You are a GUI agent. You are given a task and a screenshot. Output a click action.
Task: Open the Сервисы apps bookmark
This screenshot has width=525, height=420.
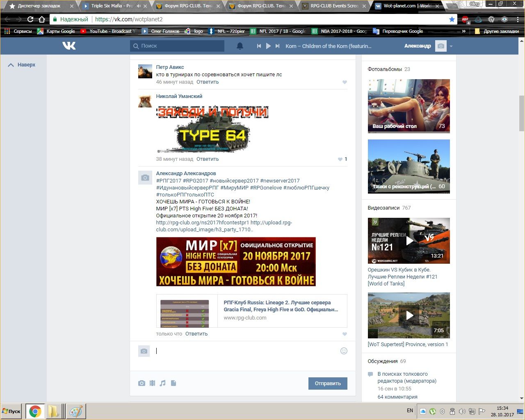pos(18,31)
